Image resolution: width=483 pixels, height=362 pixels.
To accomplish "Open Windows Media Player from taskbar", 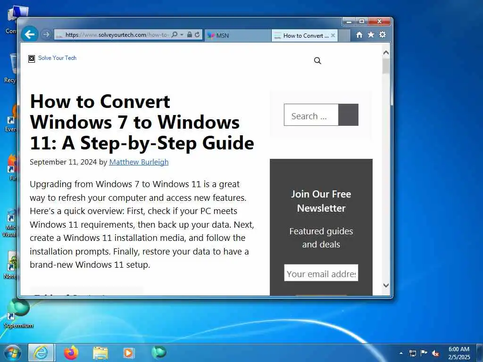I will 129,353.
